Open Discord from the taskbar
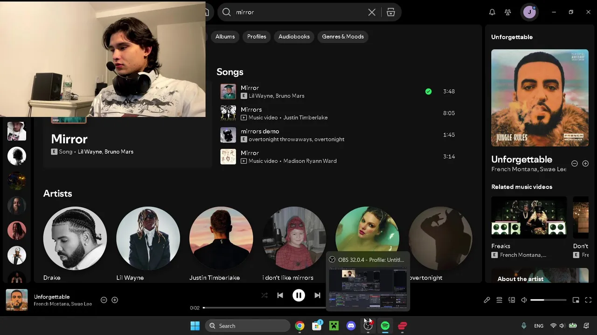This screenshot has height=335, width=597. point(351,326)
